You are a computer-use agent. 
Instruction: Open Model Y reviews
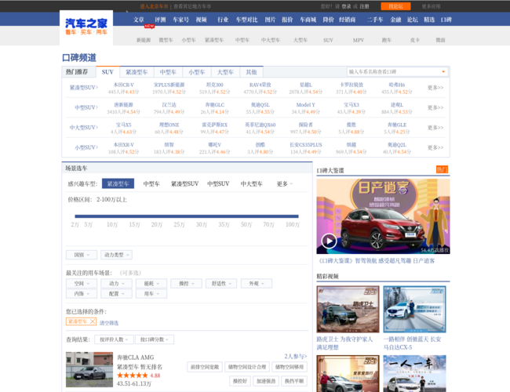coord(306,104)
